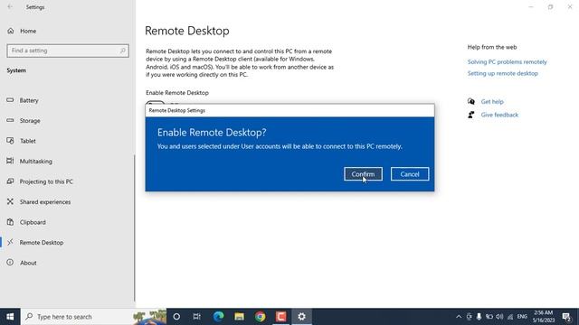Launch Microsoft Edge from taskbar
The image size is (579, 325).
pos(218,317)
